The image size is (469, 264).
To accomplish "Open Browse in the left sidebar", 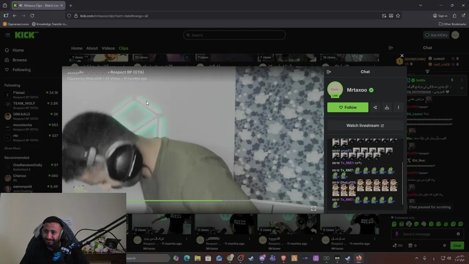I will pos(15,60).
